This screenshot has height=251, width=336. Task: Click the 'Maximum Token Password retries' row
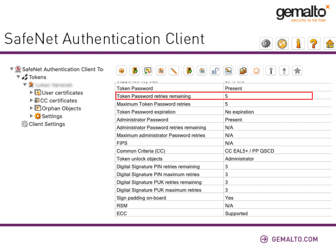223,104
